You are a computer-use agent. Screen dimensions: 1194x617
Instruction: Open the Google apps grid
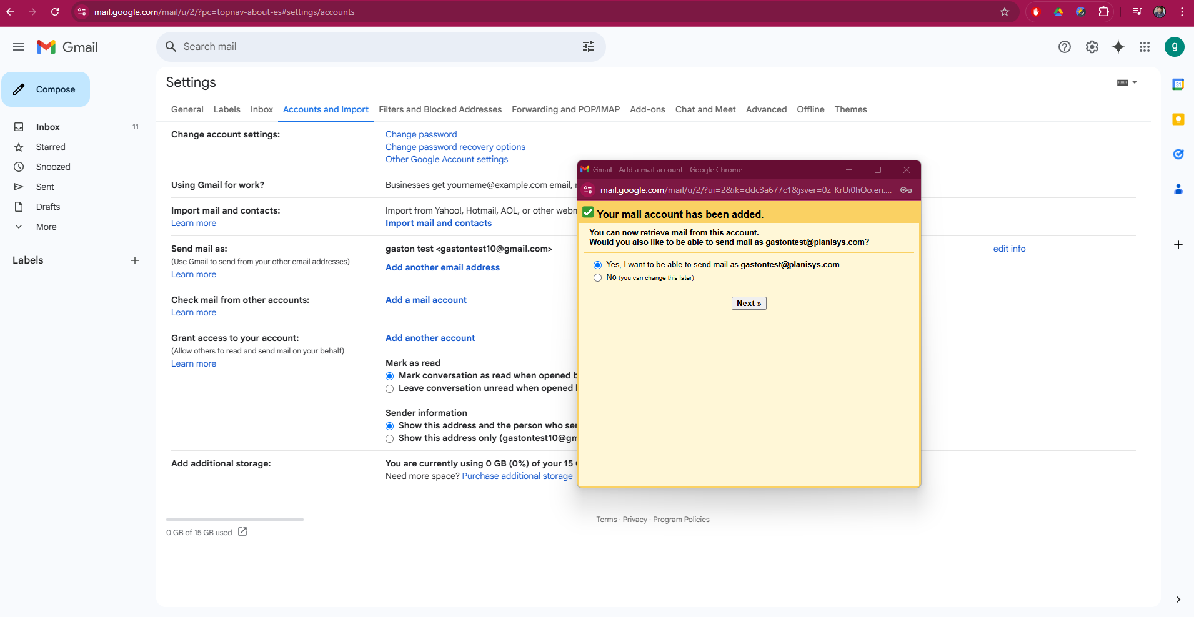point(1144,47)
